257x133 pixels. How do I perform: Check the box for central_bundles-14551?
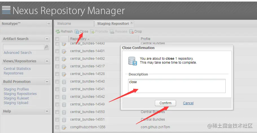[57, 119]
